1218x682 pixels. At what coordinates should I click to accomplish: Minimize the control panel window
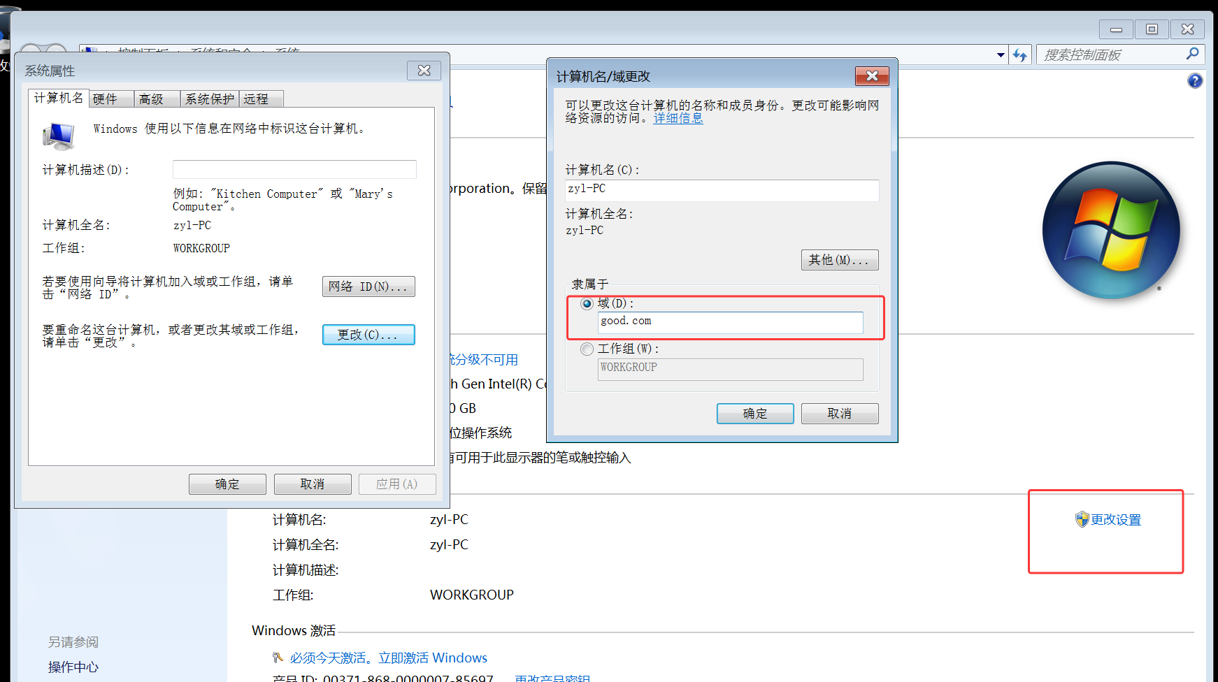pos(1117,29)
